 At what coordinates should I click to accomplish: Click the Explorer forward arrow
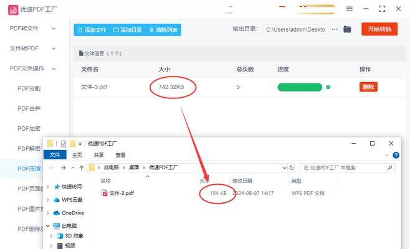pyautogui.click(x=64, y=167)
